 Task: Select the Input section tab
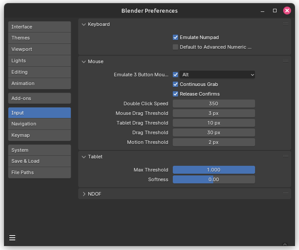pos(40,113)
